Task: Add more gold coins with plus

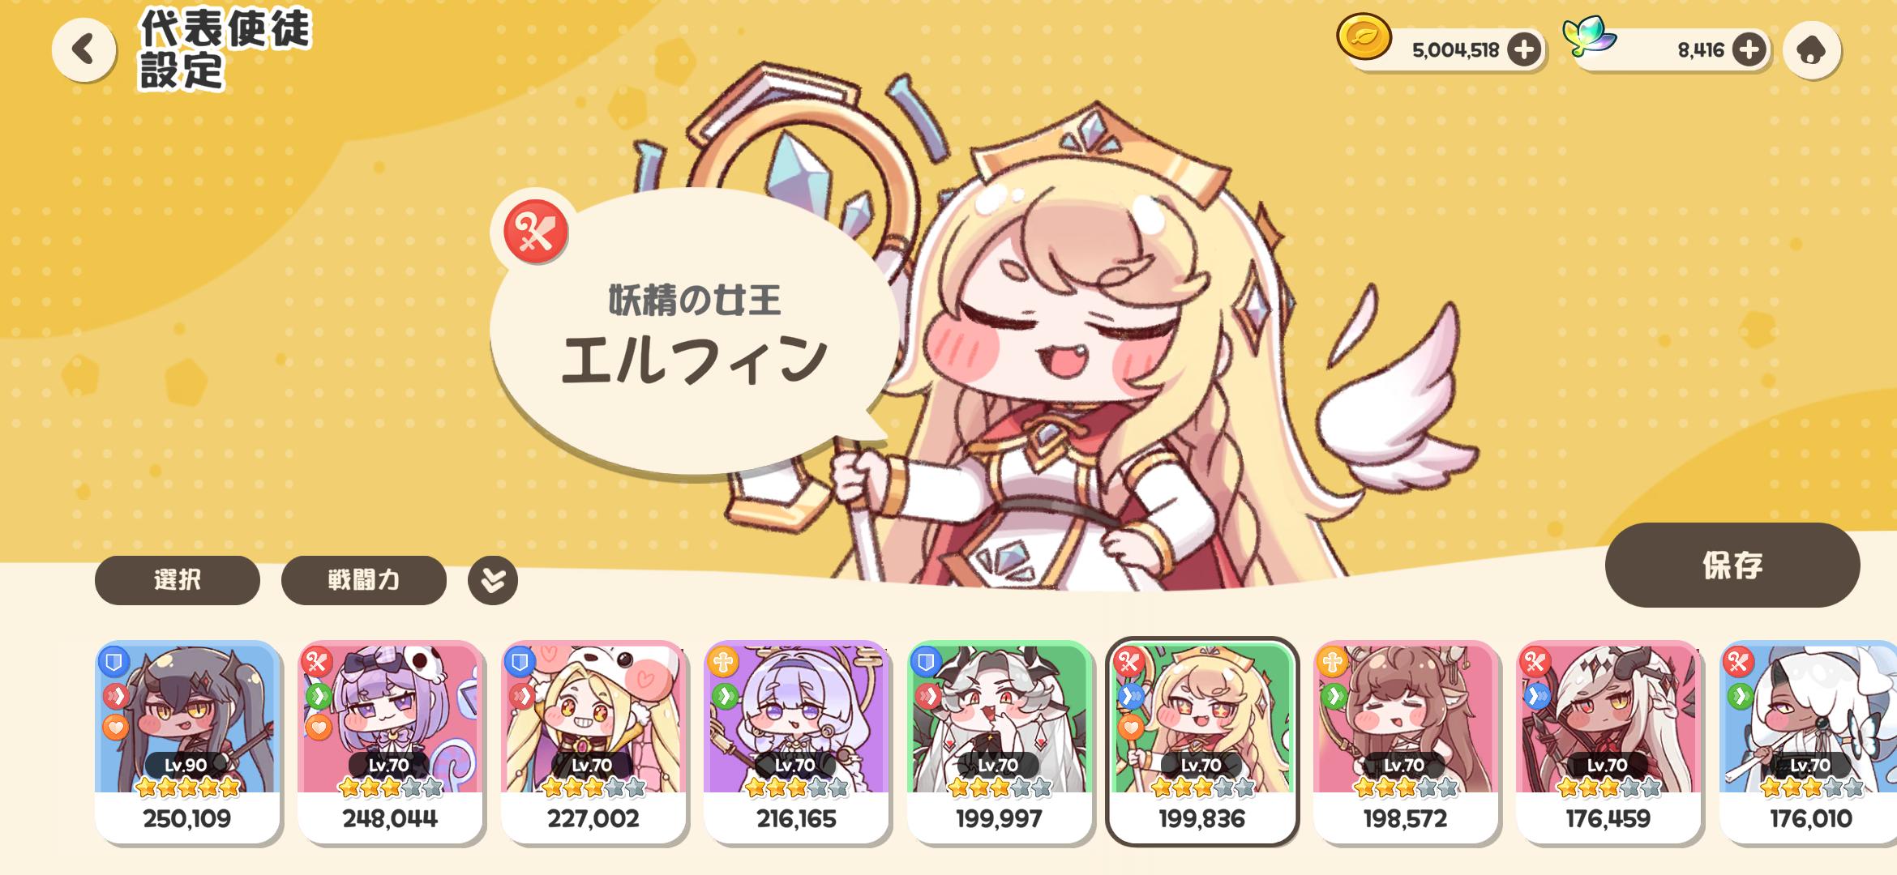Action: [x=1523, y=50]
